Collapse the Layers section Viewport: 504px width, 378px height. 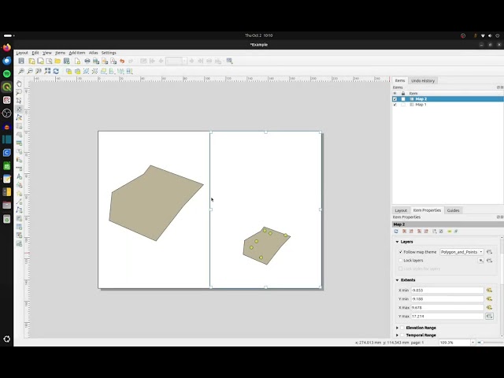[x=397, y=242]
